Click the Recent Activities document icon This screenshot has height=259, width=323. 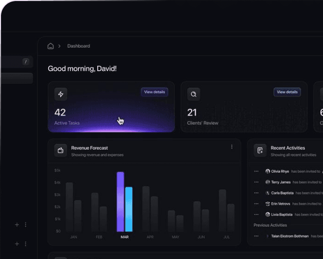tap(260, 151)
